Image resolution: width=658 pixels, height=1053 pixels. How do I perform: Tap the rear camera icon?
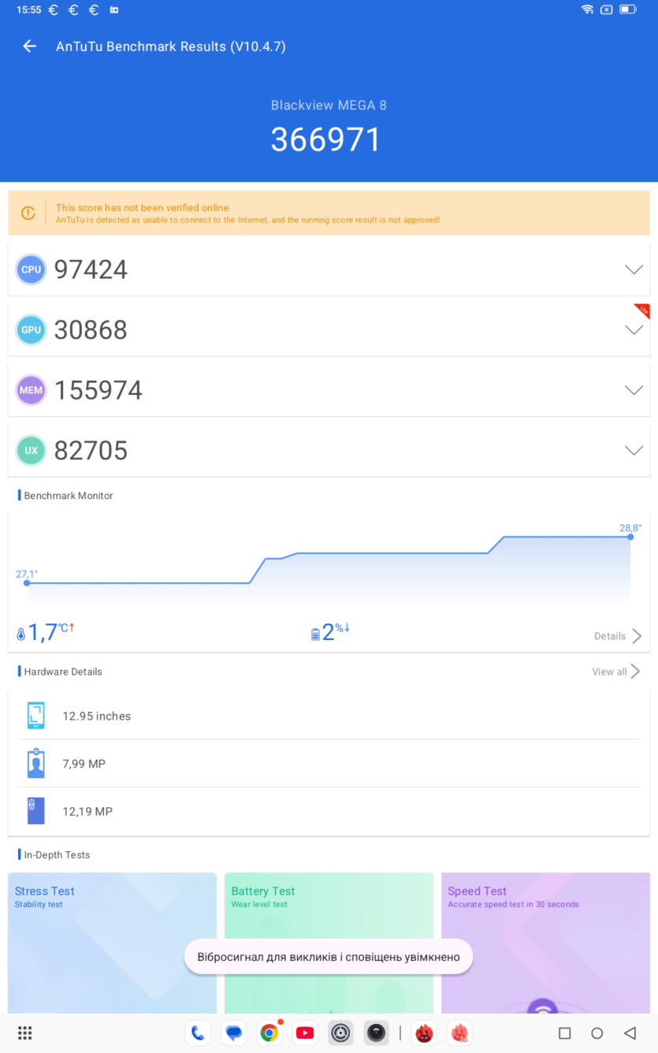pos(35,811)
